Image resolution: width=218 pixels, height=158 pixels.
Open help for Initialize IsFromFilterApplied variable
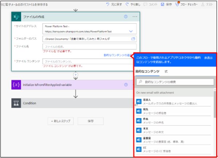click(x=126, y=85)
